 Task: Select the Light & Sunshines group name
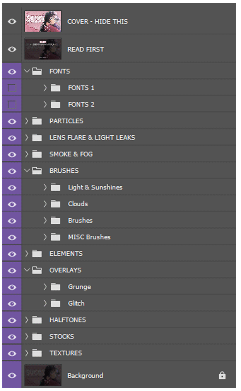[95, 187]
